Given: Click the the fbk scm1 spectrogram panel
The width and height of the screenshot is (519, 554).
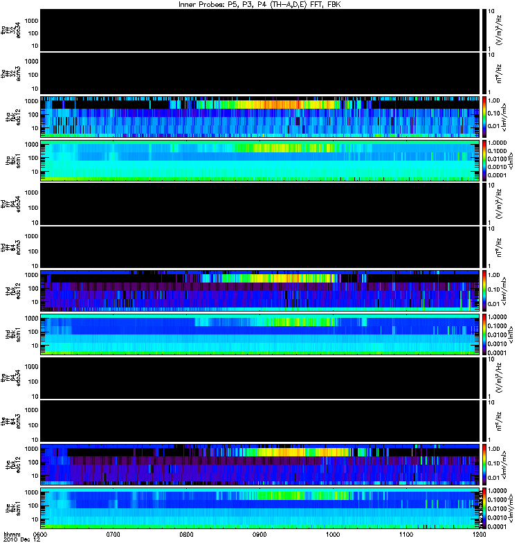Looking at the screenshot, I should (259, 508).
